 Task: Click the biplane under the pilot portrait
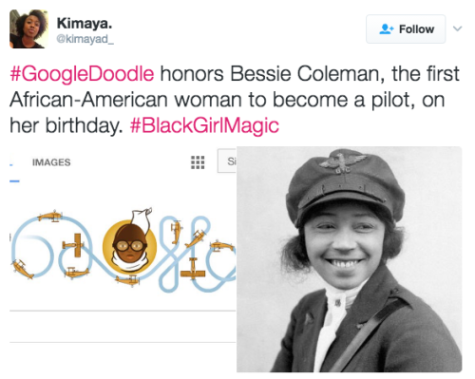tap(128, 280)
